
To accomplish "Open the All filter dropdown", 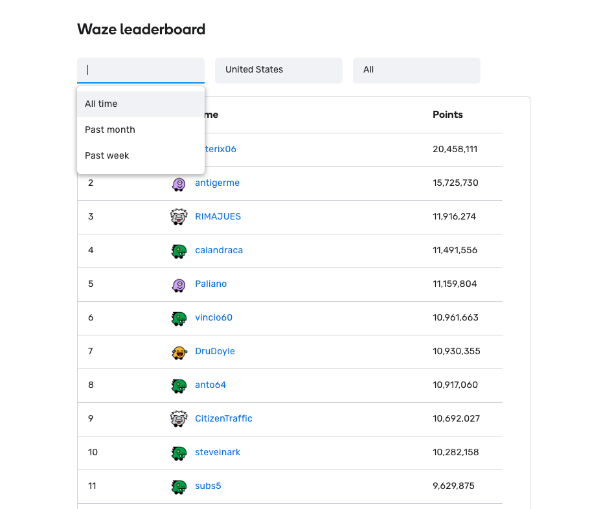I will coord(416,70).
